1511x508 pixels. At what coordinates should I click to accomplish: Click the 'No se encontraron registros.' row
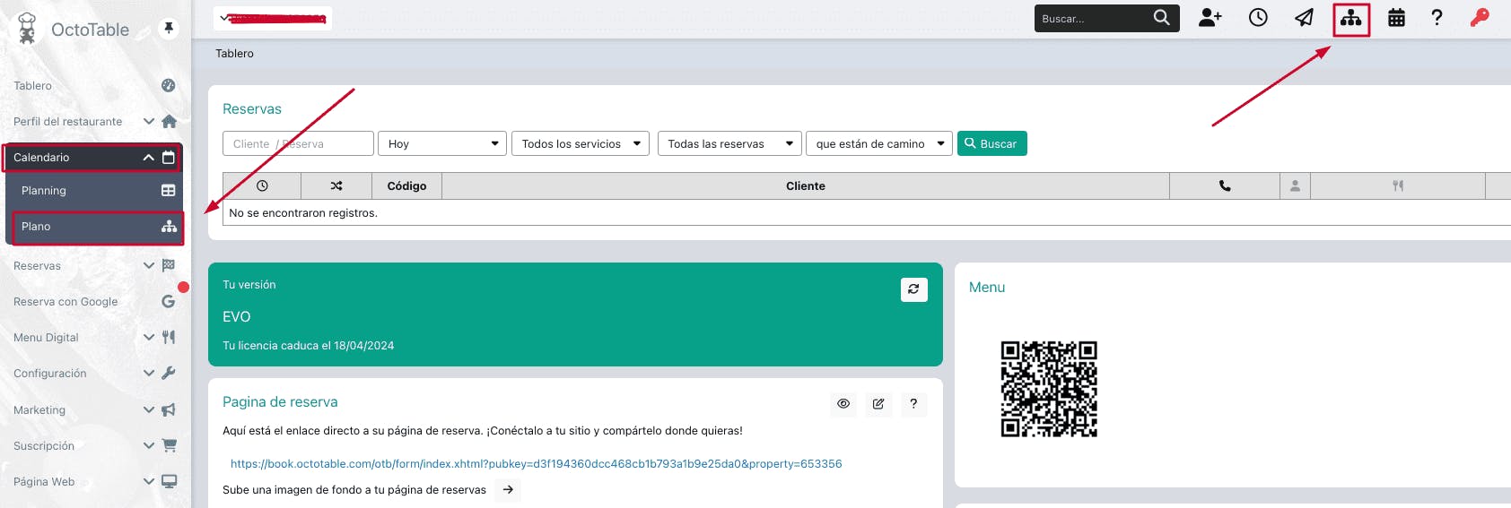[x=867, y=212]
